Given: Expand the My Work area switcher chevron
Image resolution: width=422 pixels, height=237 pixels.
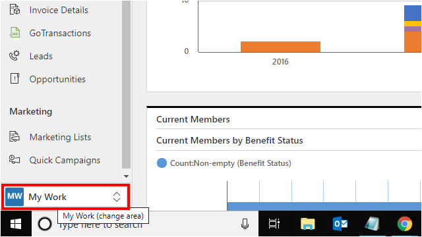Looking at the screenshot, I should pos(117,197).
